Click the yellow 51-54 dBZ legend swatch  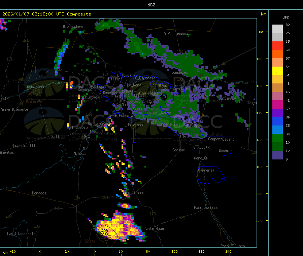coord(277,71)
